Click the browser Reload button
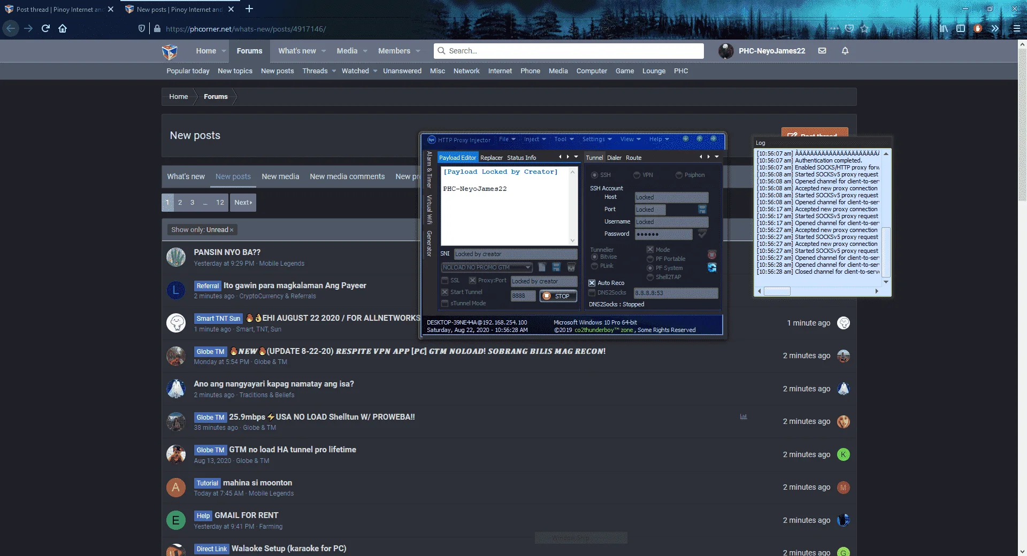The image size is (1027, 556). tap(45, 28)
